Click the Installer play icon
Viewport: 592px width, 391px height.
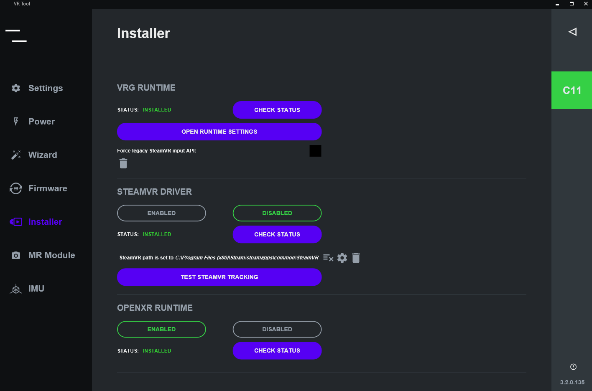pyautogui.click(x=16, y=222)
